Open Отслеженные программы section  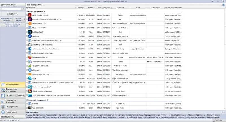click(x=13, y=90)
